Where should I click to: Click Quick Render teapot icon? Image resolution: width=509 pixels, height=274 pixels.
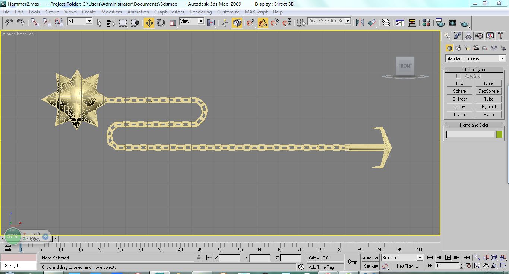pos(464,23)
